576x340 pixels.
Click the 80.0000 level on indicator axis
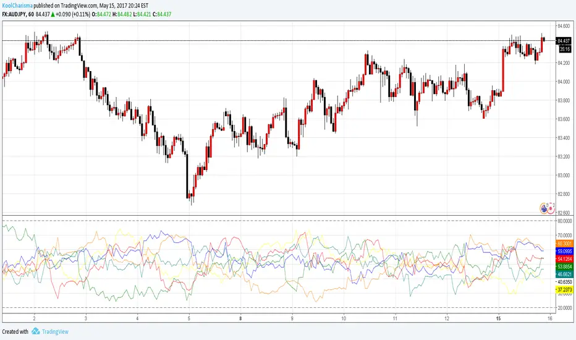[564, 221]
